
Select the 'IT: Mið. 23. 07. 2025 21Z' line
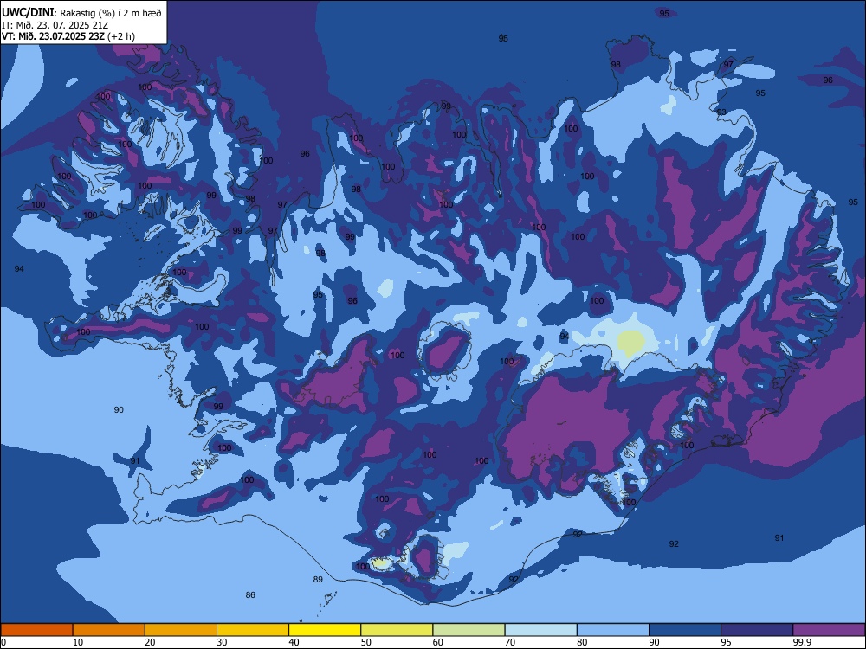pyautogui.click(x=54, y=25)
